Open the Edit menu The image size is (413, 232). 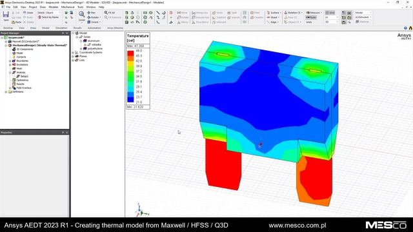[x=15, y=7]
